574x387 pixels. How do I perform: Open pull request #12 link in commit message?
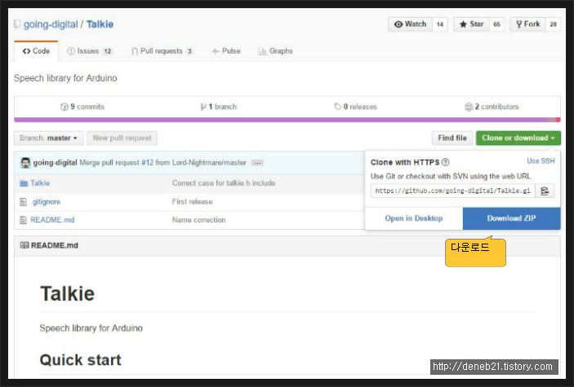point(148,163)
